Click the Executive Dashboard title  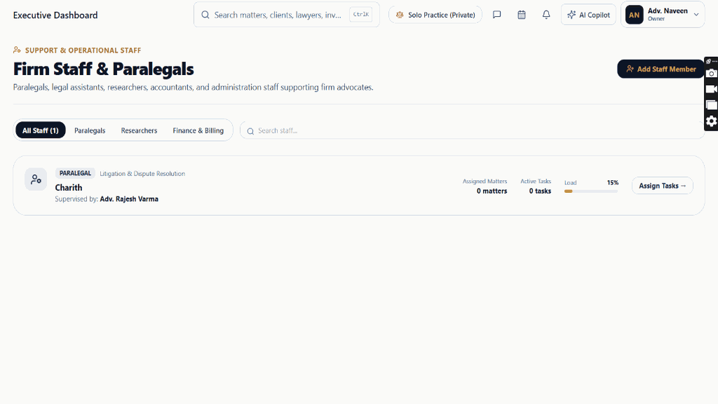55,15
